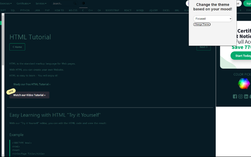Open the Facebook social icon
Screen dimensions: 251x157
pyautogui.click(x=235, y=97)
